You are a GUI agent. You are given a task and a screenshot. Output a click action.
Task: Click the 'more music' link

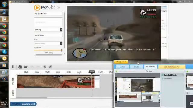click(x=49, y=53)
